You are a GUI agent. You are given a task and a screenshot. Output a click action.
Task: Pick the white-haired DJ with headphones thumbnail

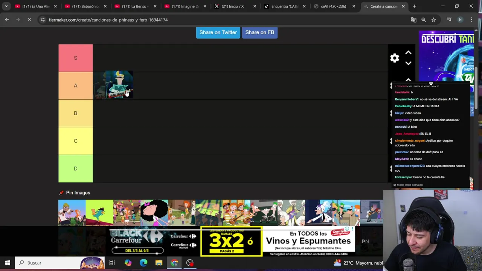coord(319,213)
